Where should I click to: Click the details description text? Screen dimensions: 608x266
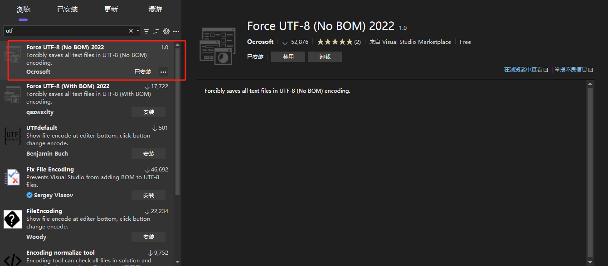[277, 91]
